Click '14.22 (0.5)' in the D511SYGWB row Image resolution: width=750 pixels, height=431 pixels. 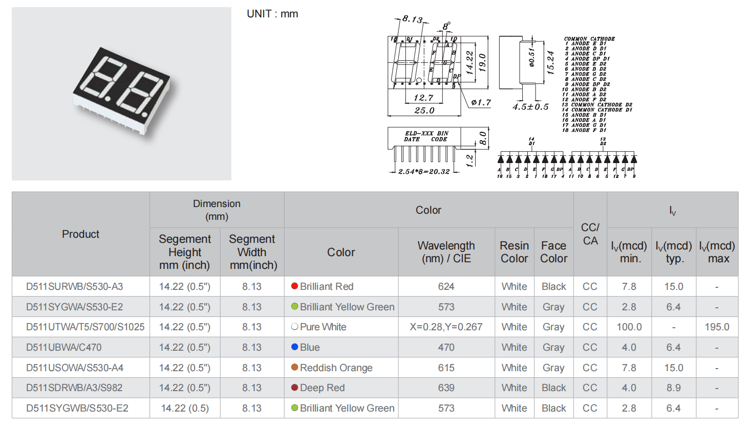coord(185,408)
